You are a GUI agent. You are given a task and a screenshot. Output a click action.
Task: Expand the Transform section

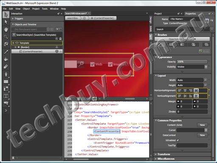click(156, 154)
